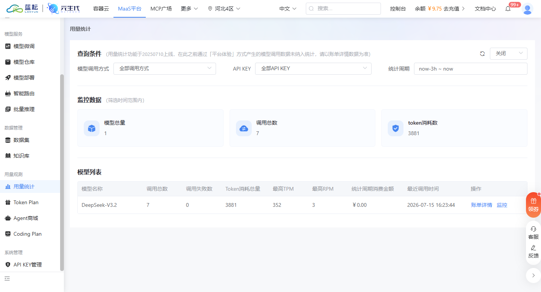Viewport: 541px width, 292px height.
Task: Expand the 更多 menu in the top nav
Action: [x=189, y=9]
